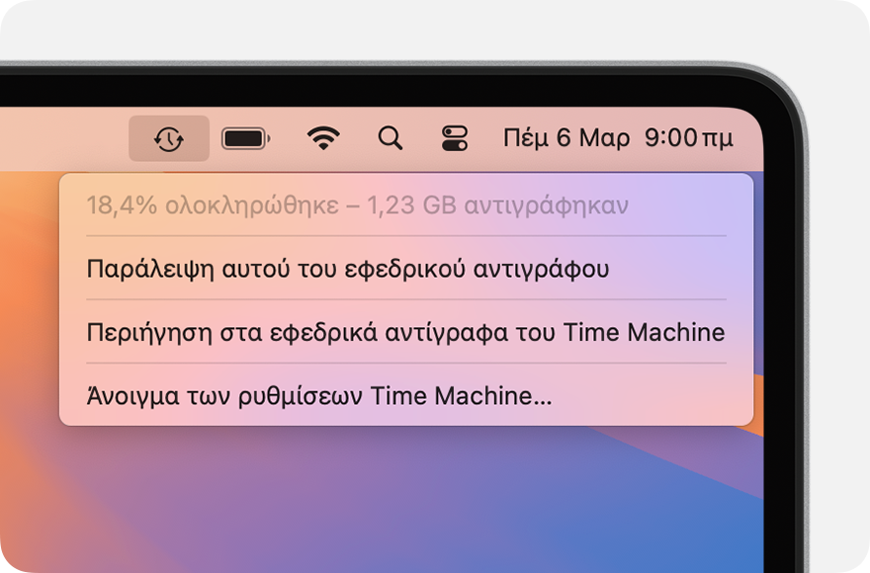Select the highlighted Time Machine sync icon

(x=168, y=138)
